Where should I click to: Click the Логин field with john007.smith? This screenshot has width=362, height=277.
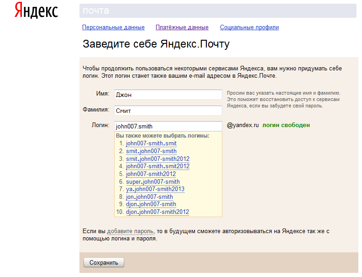point(168,126)
